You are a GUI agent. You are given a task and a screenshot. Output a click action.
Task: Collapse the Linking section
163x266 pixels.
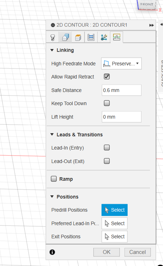point(52,50)
